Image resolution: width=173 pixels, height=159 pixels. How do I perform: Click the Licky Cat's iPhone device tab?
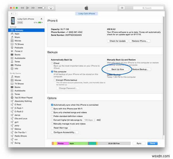(86, 13)
